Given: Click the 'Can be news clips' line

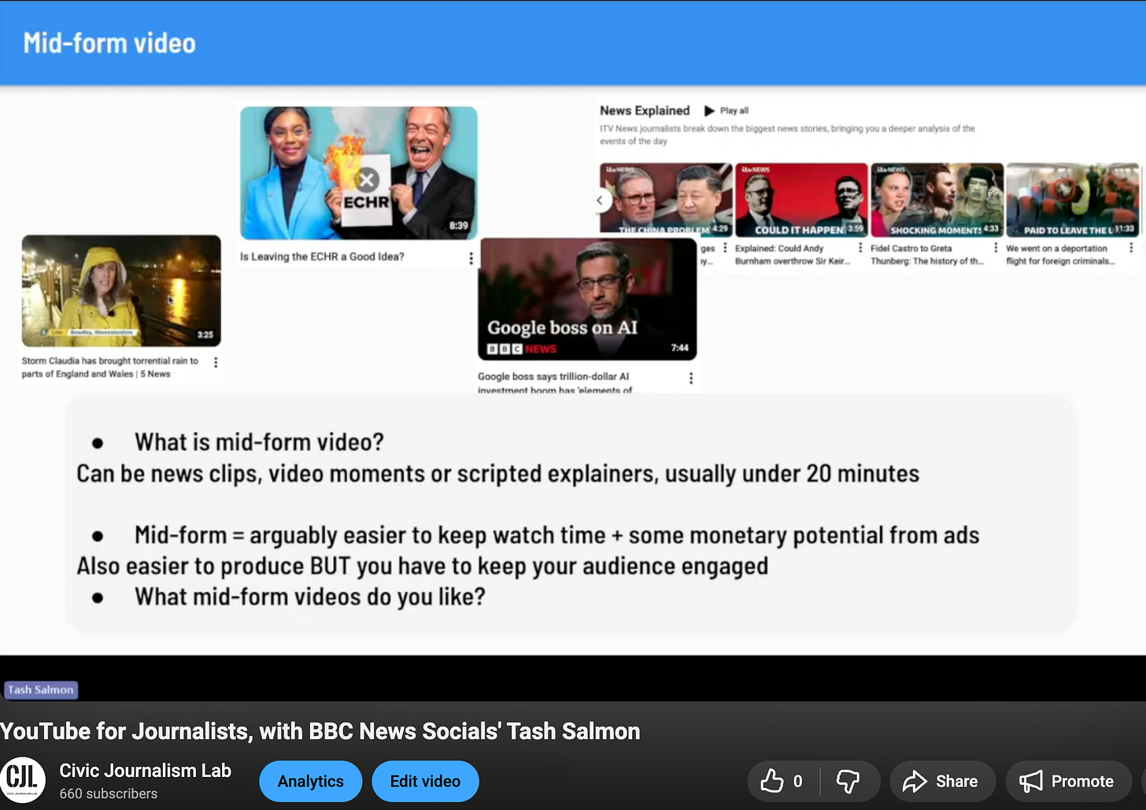Looking at the screenshot, I should tap(497, 474).
